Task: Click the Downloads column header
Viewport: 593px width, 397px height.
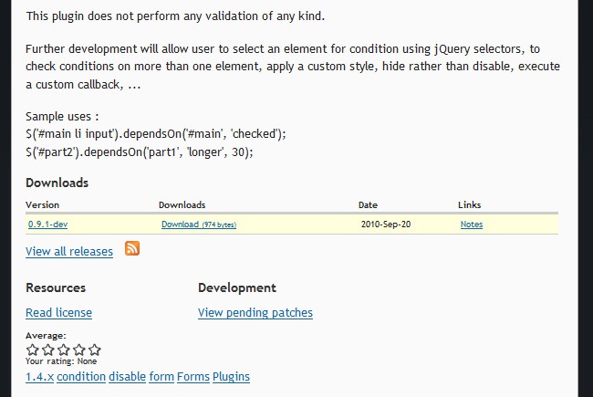Action: pos(182,205)
